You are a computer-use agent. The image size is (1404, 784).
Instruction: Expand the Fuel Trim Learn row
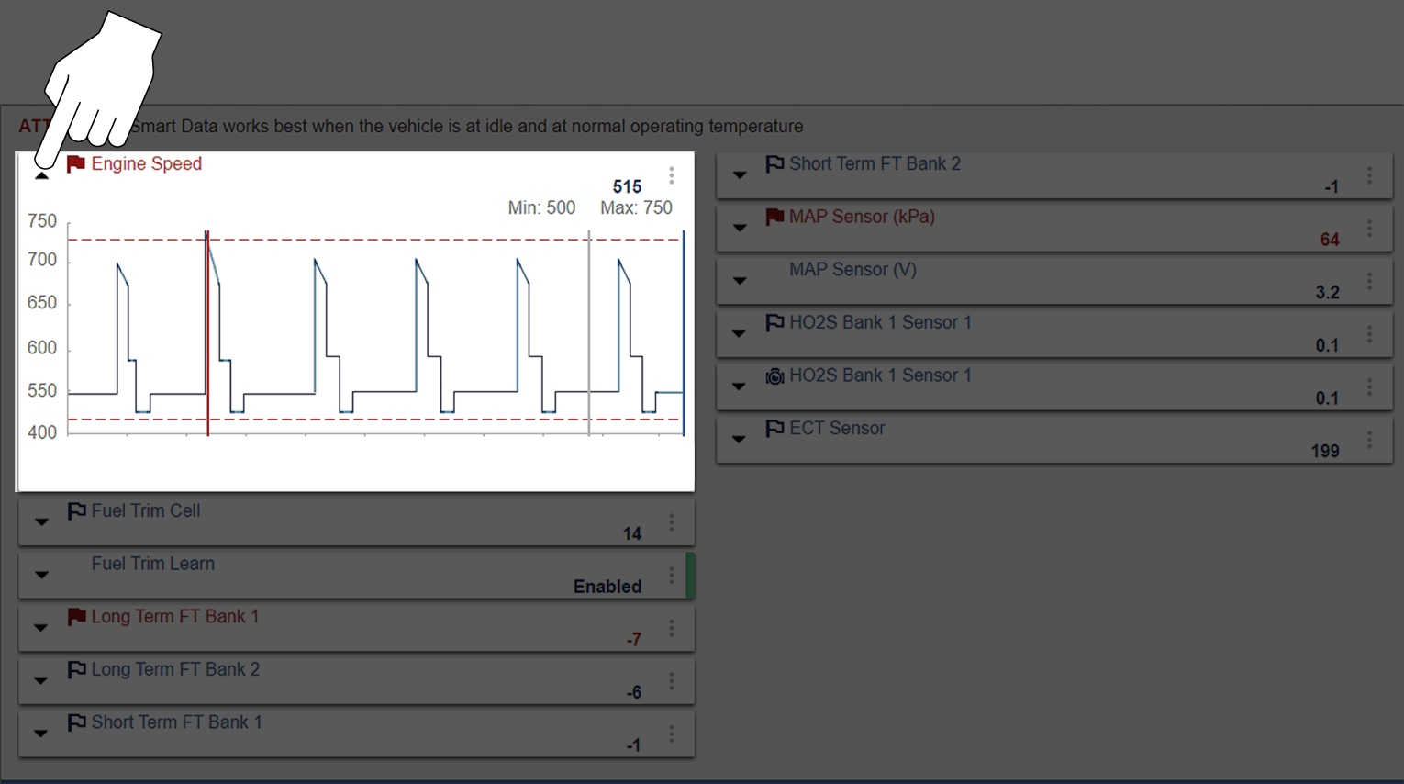click(41, 575)
